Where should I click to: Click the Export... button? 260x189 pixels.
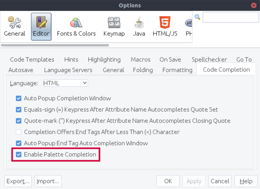click(18, 181)
